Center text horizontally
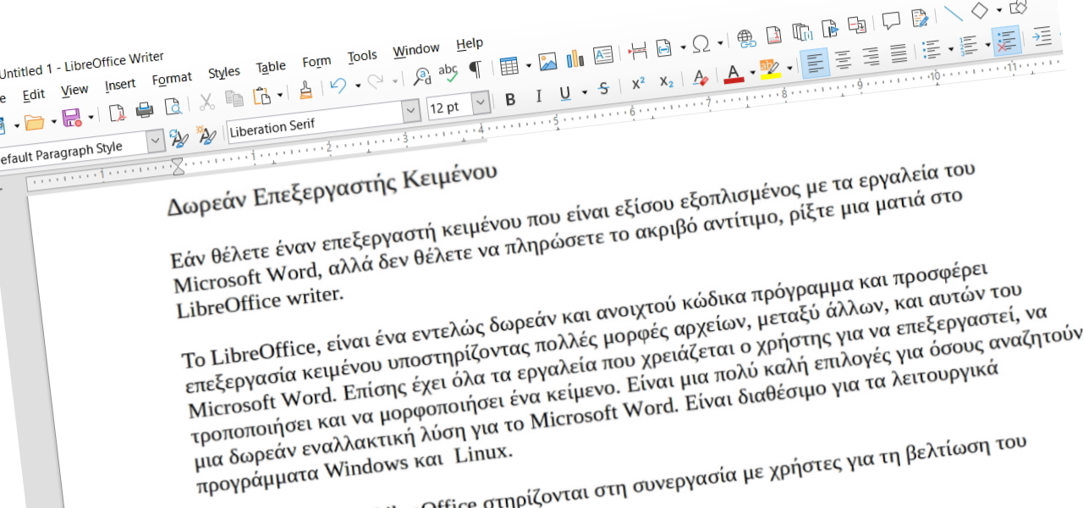Image resolution: width=1083 pixels, height=508 pixels. 843,60
